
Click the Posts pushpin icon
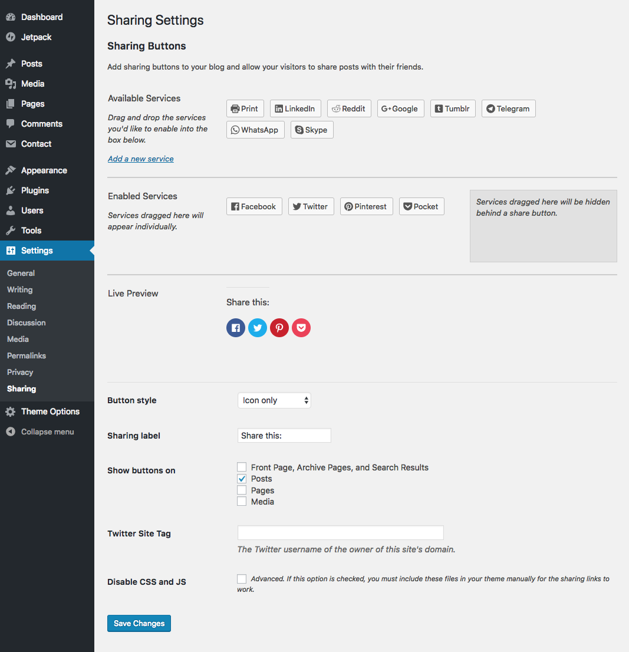[x=11, y=64]
